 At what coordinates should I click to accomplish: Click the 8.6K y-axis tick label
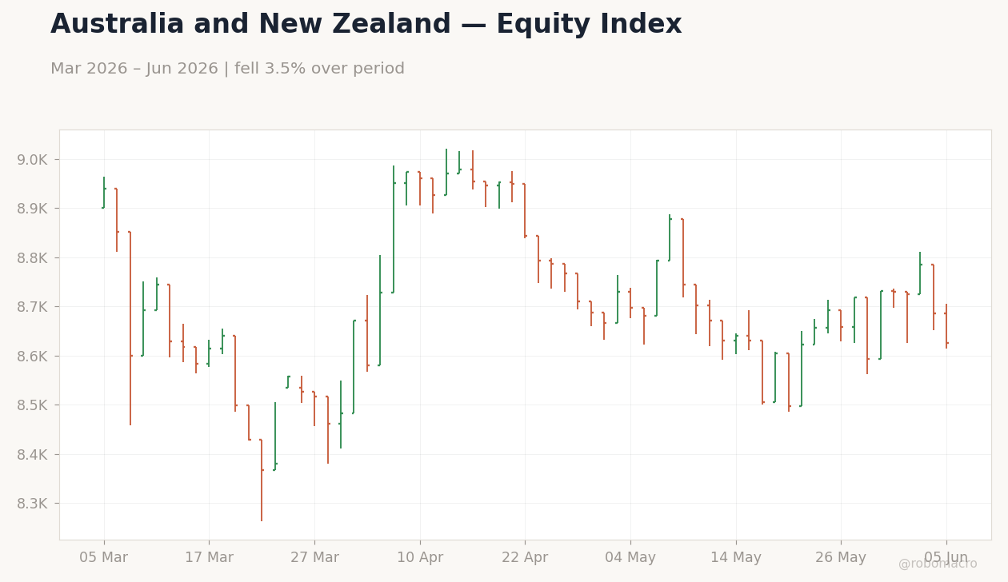click(32, 357)
